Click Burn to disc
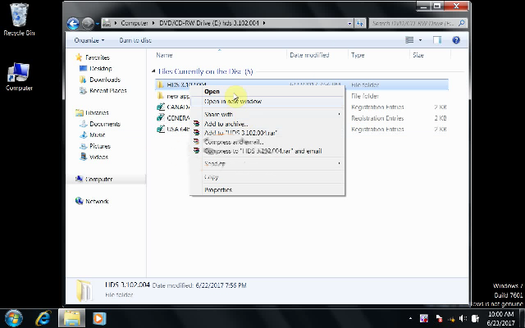 tap(135, 40)
